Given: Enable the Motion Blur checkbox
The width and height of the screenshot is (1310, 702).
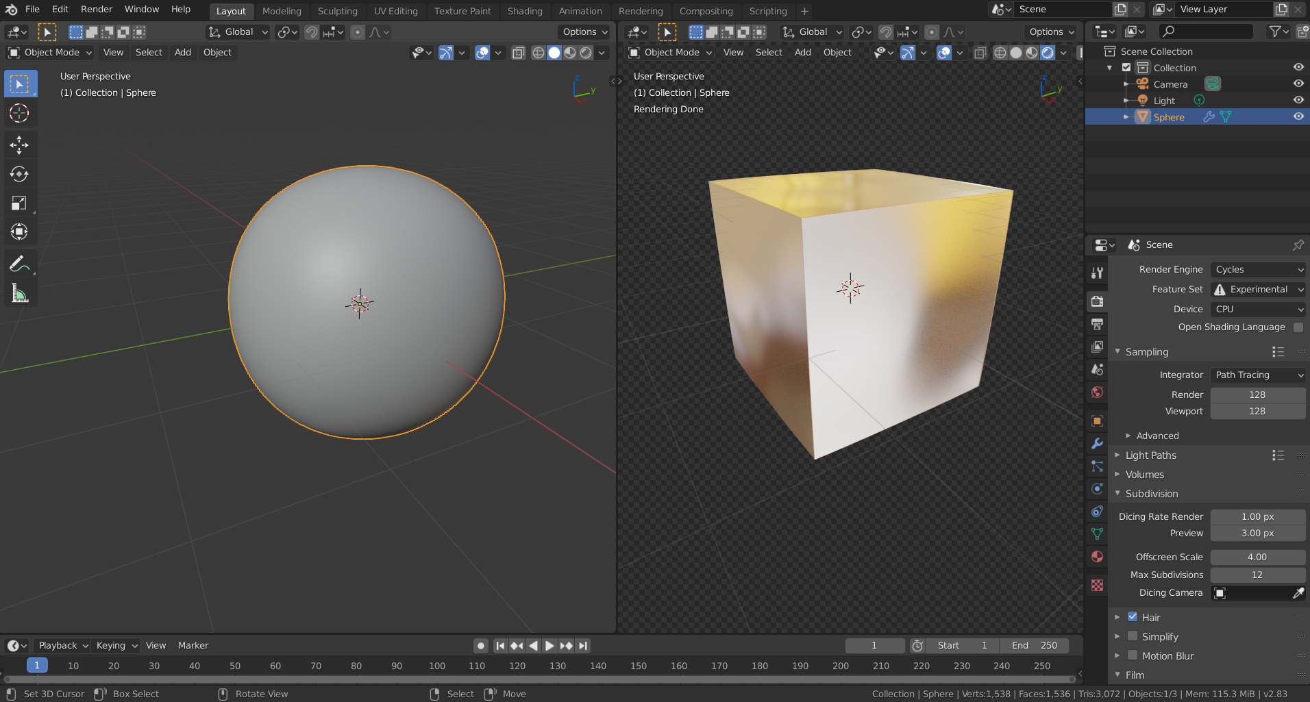Looking at the screenshot, I should (x=1133, y=655).
